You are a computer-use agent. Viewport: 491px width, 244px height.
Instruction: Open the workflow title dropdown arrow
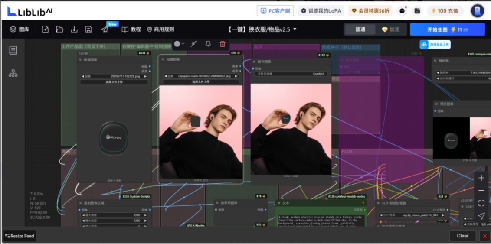pos(295,29)
